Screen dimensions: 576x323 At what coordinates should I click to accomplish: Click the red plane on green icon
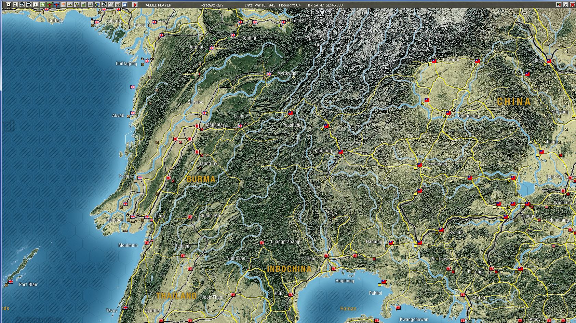click(50, 5)
